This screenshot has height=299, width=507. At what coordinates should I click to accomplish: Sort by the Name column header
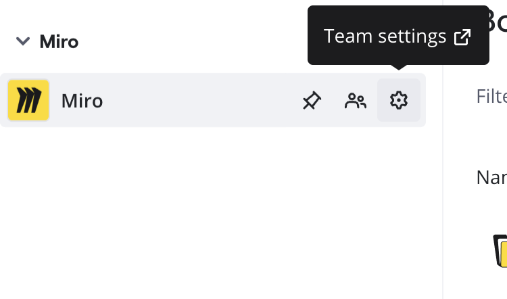491,177
